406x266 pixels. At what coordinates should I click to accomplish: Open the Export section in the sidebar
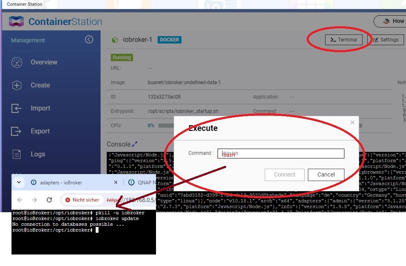pos(40,131)
